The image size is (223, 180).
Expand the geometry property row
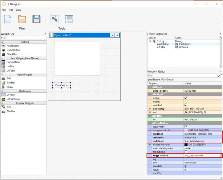(x=150, y=109)
